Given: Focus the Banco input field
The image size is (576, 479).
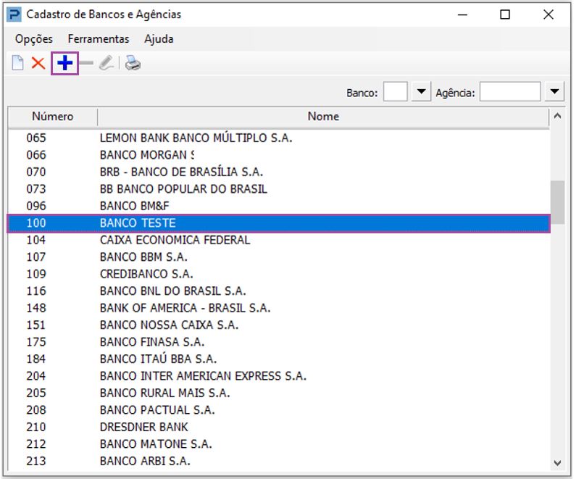Looking at the screenshot, I should point(396,91).
